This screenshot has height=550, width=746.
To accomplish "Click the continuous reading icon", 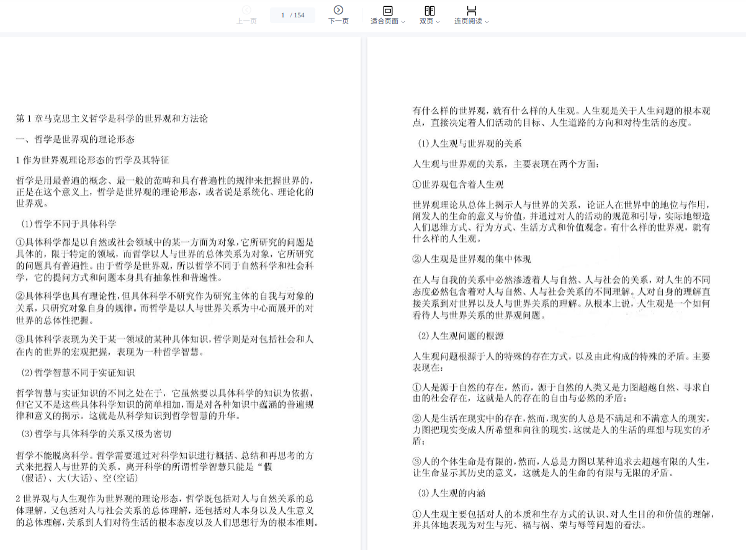I will click(472, 11).
